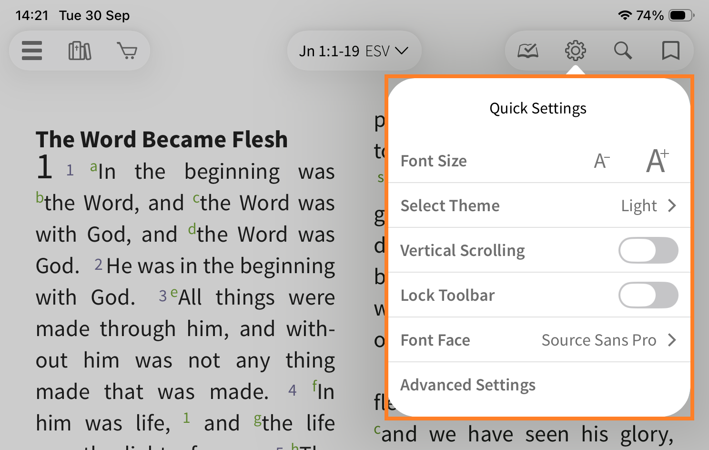The image size is (709, 450).
Task: Tap verse number 2 before 'He was'
Action: click(99, 265)
